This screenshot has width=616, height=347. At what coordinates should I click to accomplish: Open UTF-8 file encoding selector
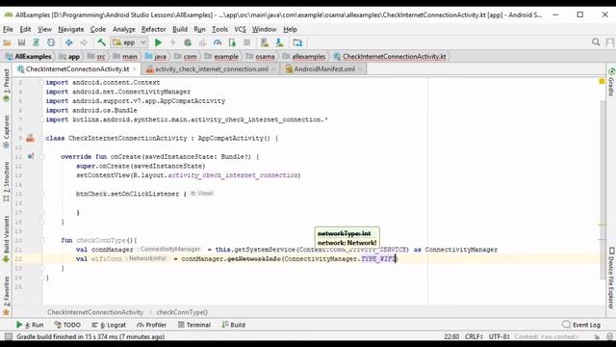point(499,336)
